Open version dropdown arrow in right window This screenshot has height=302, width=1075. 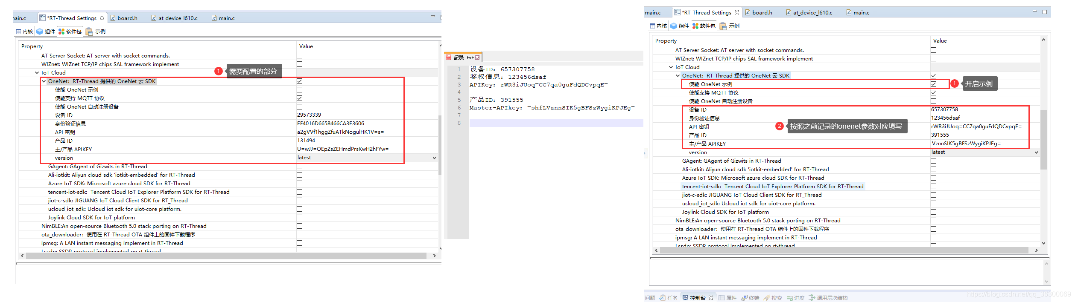coord(1036,152)
